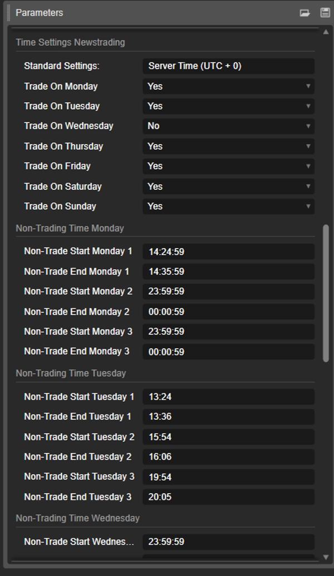Change Trade On Wednesday from No to Yes
This screenshot has height=576, width=334.
point(228,126)
